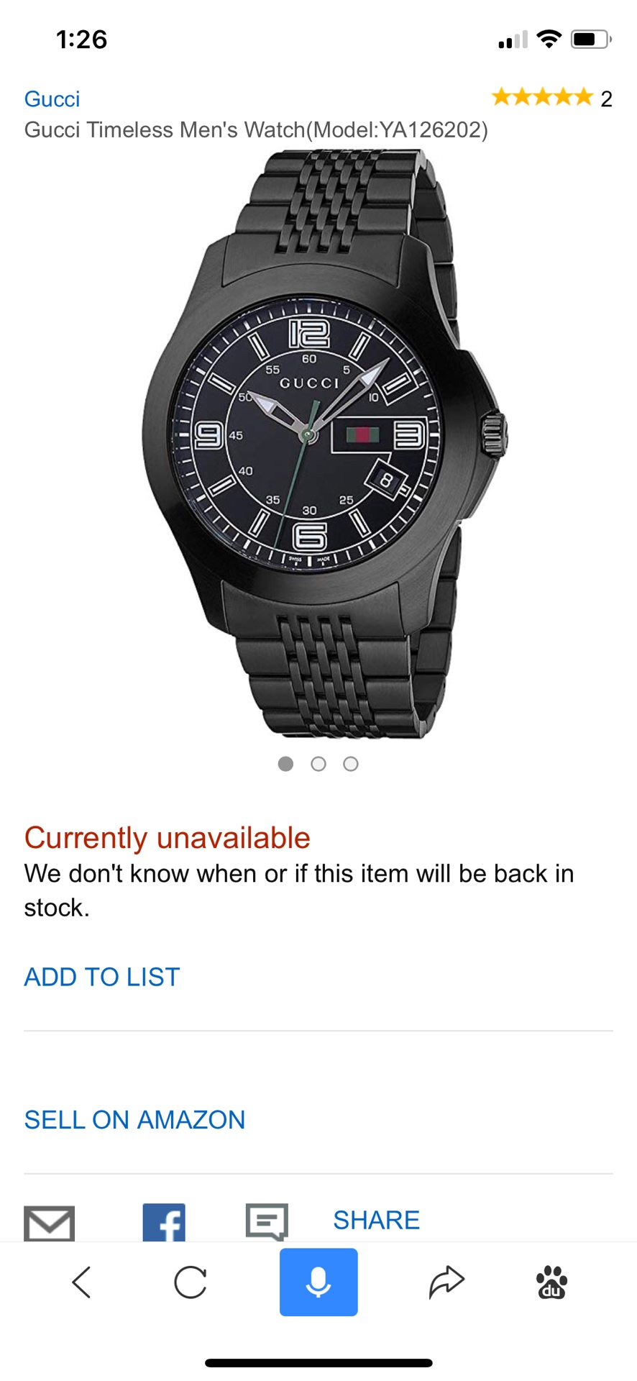This screenshot has height=1381, width=637.
Task: View the five-star rating reviews
Action: pos(542,97)
